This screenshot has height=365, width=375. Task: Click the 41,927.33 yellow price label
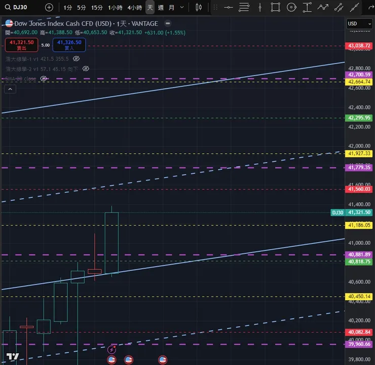tap(359, 153)
